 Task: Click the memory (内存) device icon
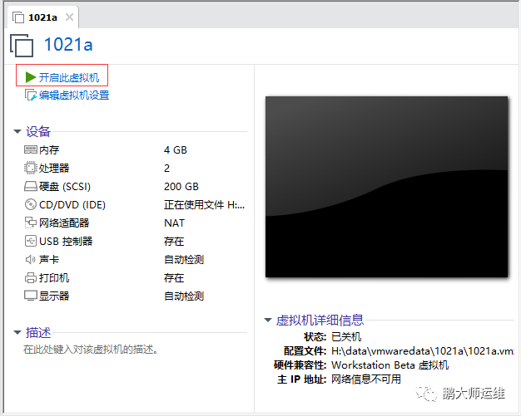31,149
